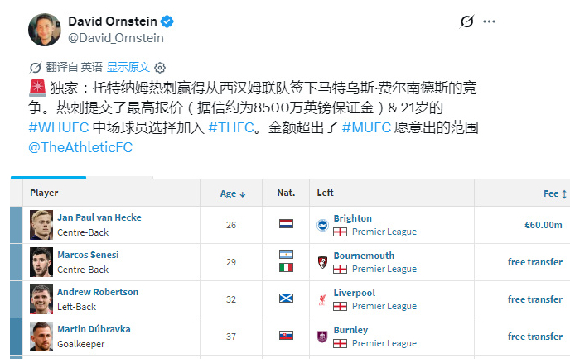
Task: Open translation settings gear icon
Action: [160, 68]
